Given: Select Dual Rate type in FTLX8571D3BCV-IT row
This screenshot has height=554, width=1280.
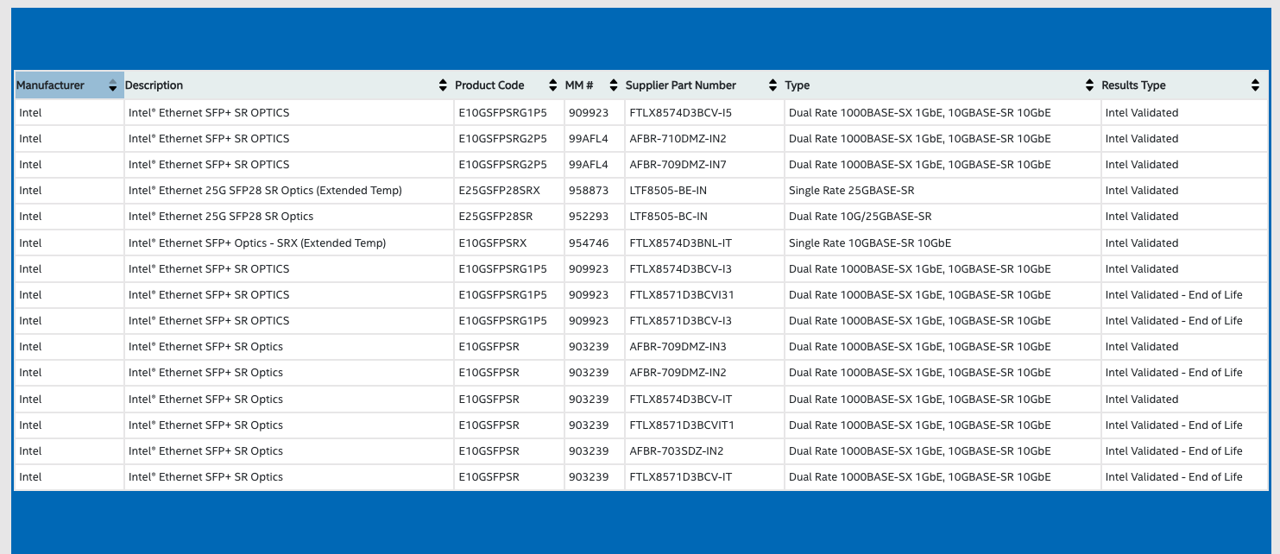Looking at the screenshot, I should 920,476.
